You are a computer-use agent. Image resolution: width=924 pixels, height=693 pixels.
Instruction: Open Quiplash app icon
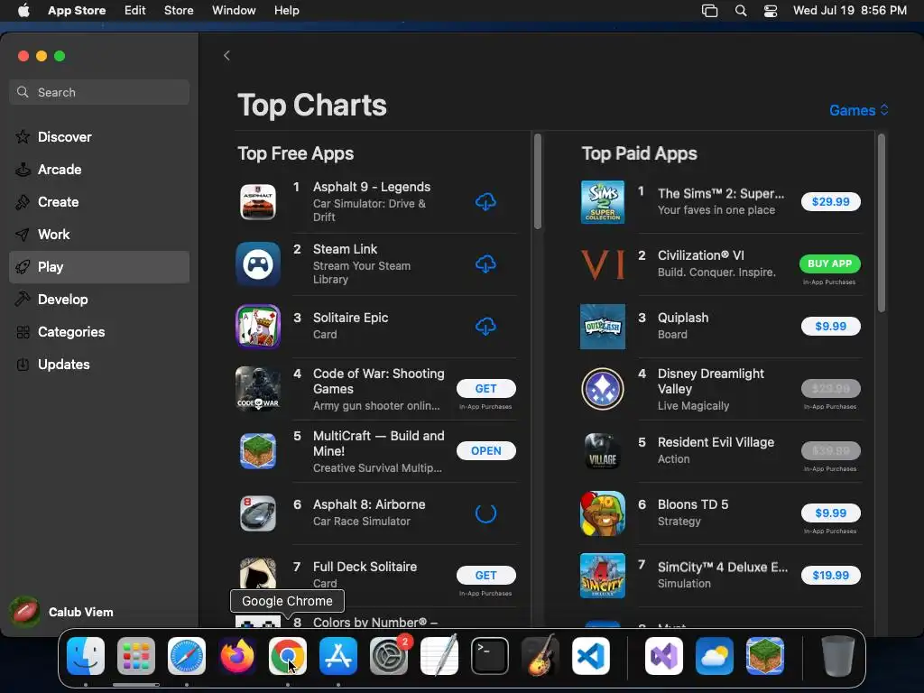602,326
